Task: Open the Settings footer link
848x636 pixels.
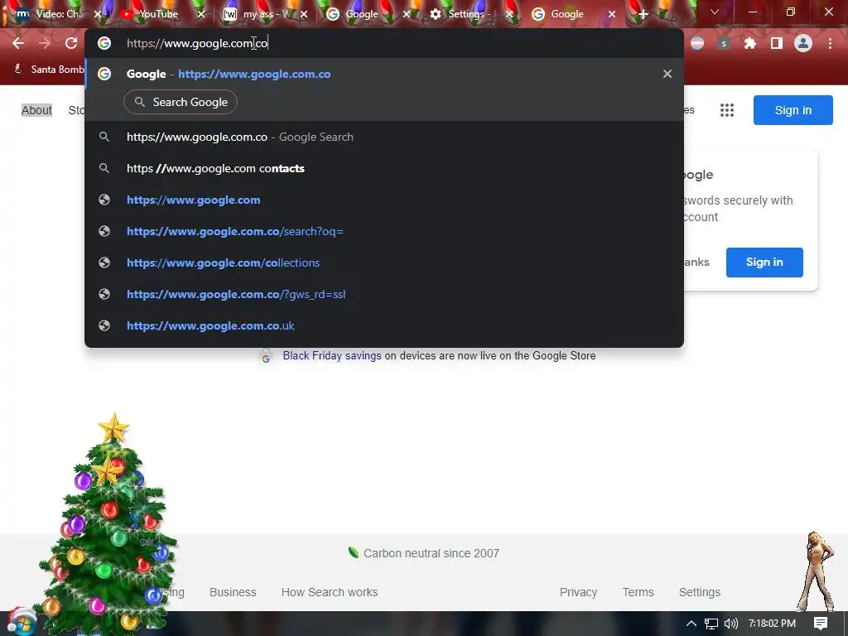Action: pyautogui.click(x=699, y=592)
